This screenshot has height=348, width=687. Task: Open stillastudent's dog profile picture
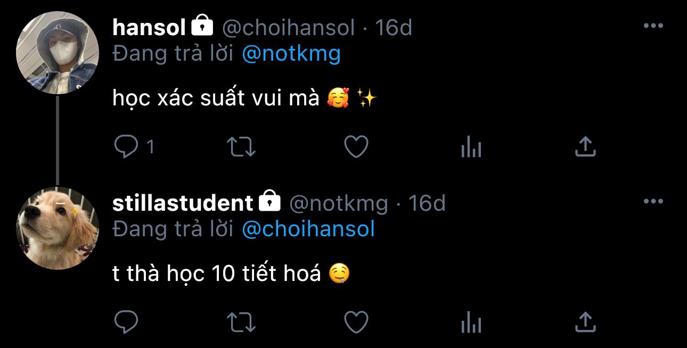pos(58,228)
